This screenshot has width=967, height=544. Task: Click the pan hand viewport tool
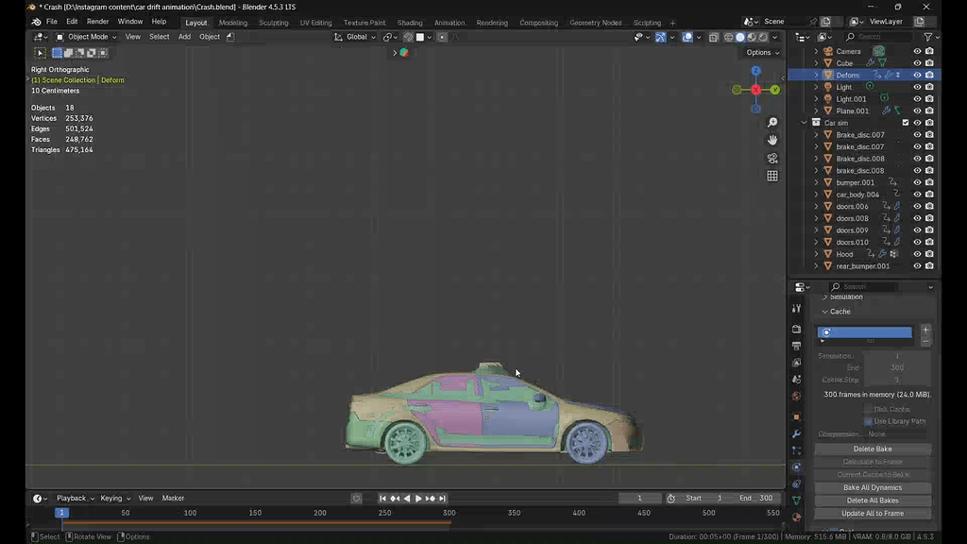click(x=772, y=141)
